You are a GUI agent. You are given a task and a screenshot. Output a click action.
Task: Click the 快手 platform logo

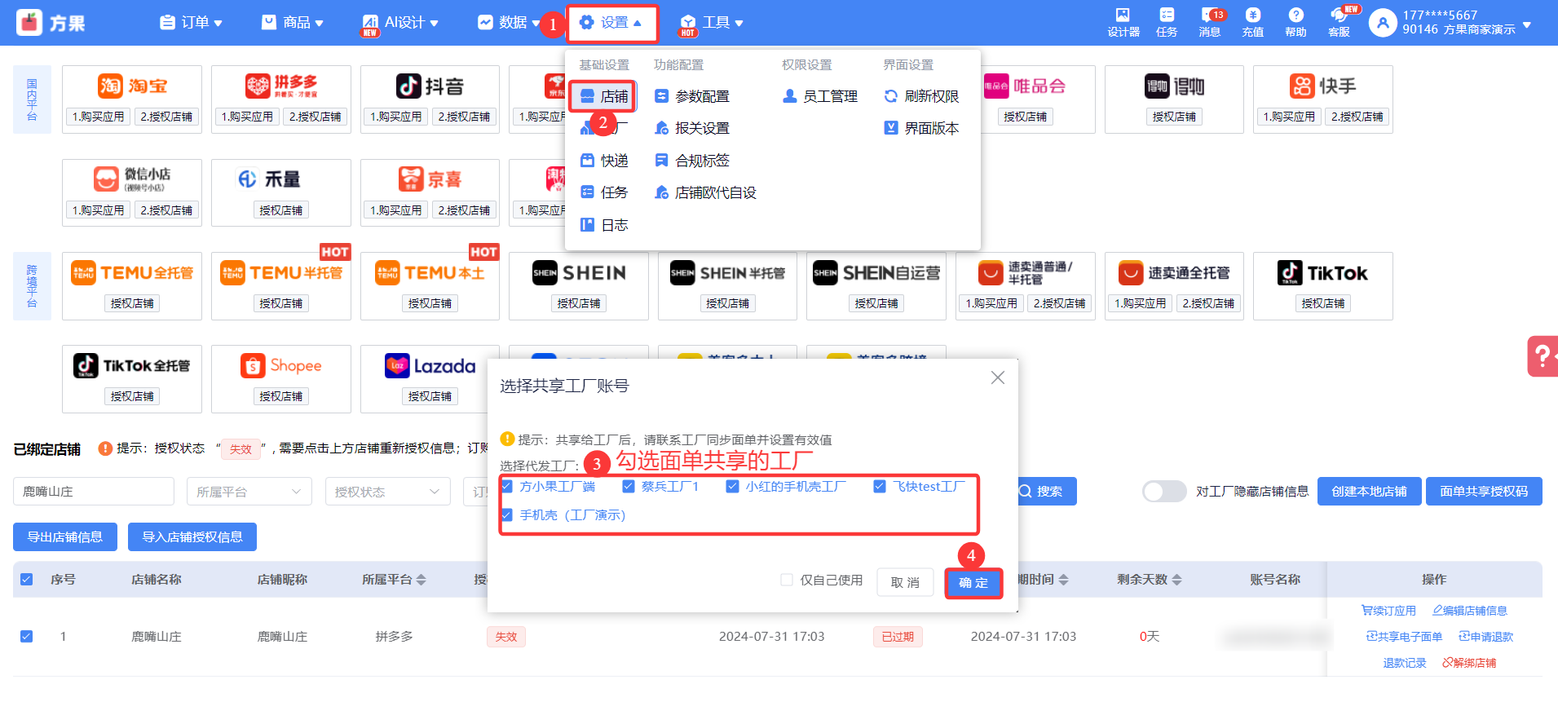click(1322, 86)
